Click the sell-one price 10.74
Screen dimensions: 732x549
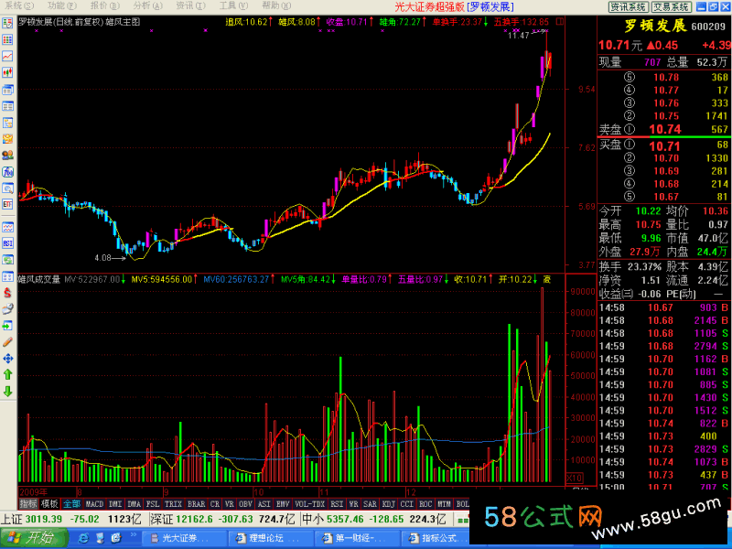click(x=665, y=129)
